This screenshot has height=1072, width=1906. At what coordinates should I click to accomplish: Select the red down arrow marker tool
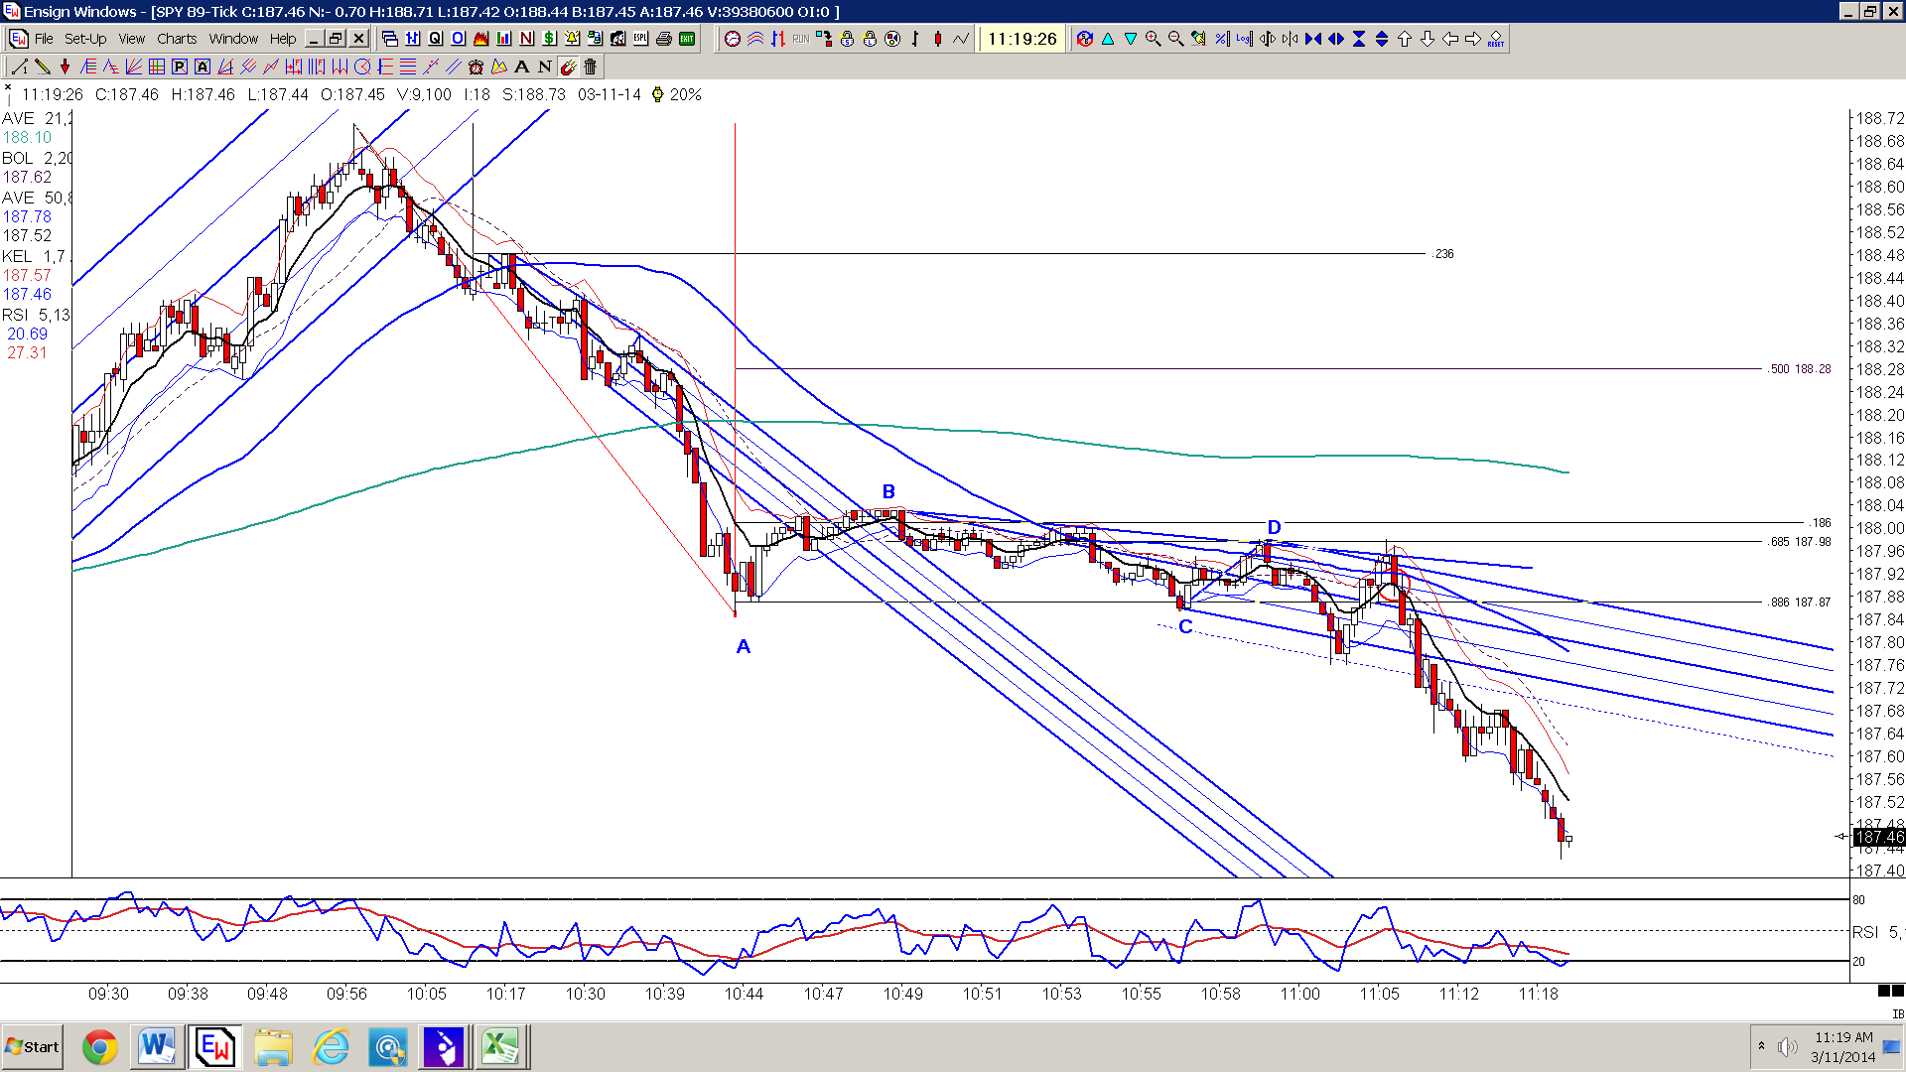tap(65, 67)
